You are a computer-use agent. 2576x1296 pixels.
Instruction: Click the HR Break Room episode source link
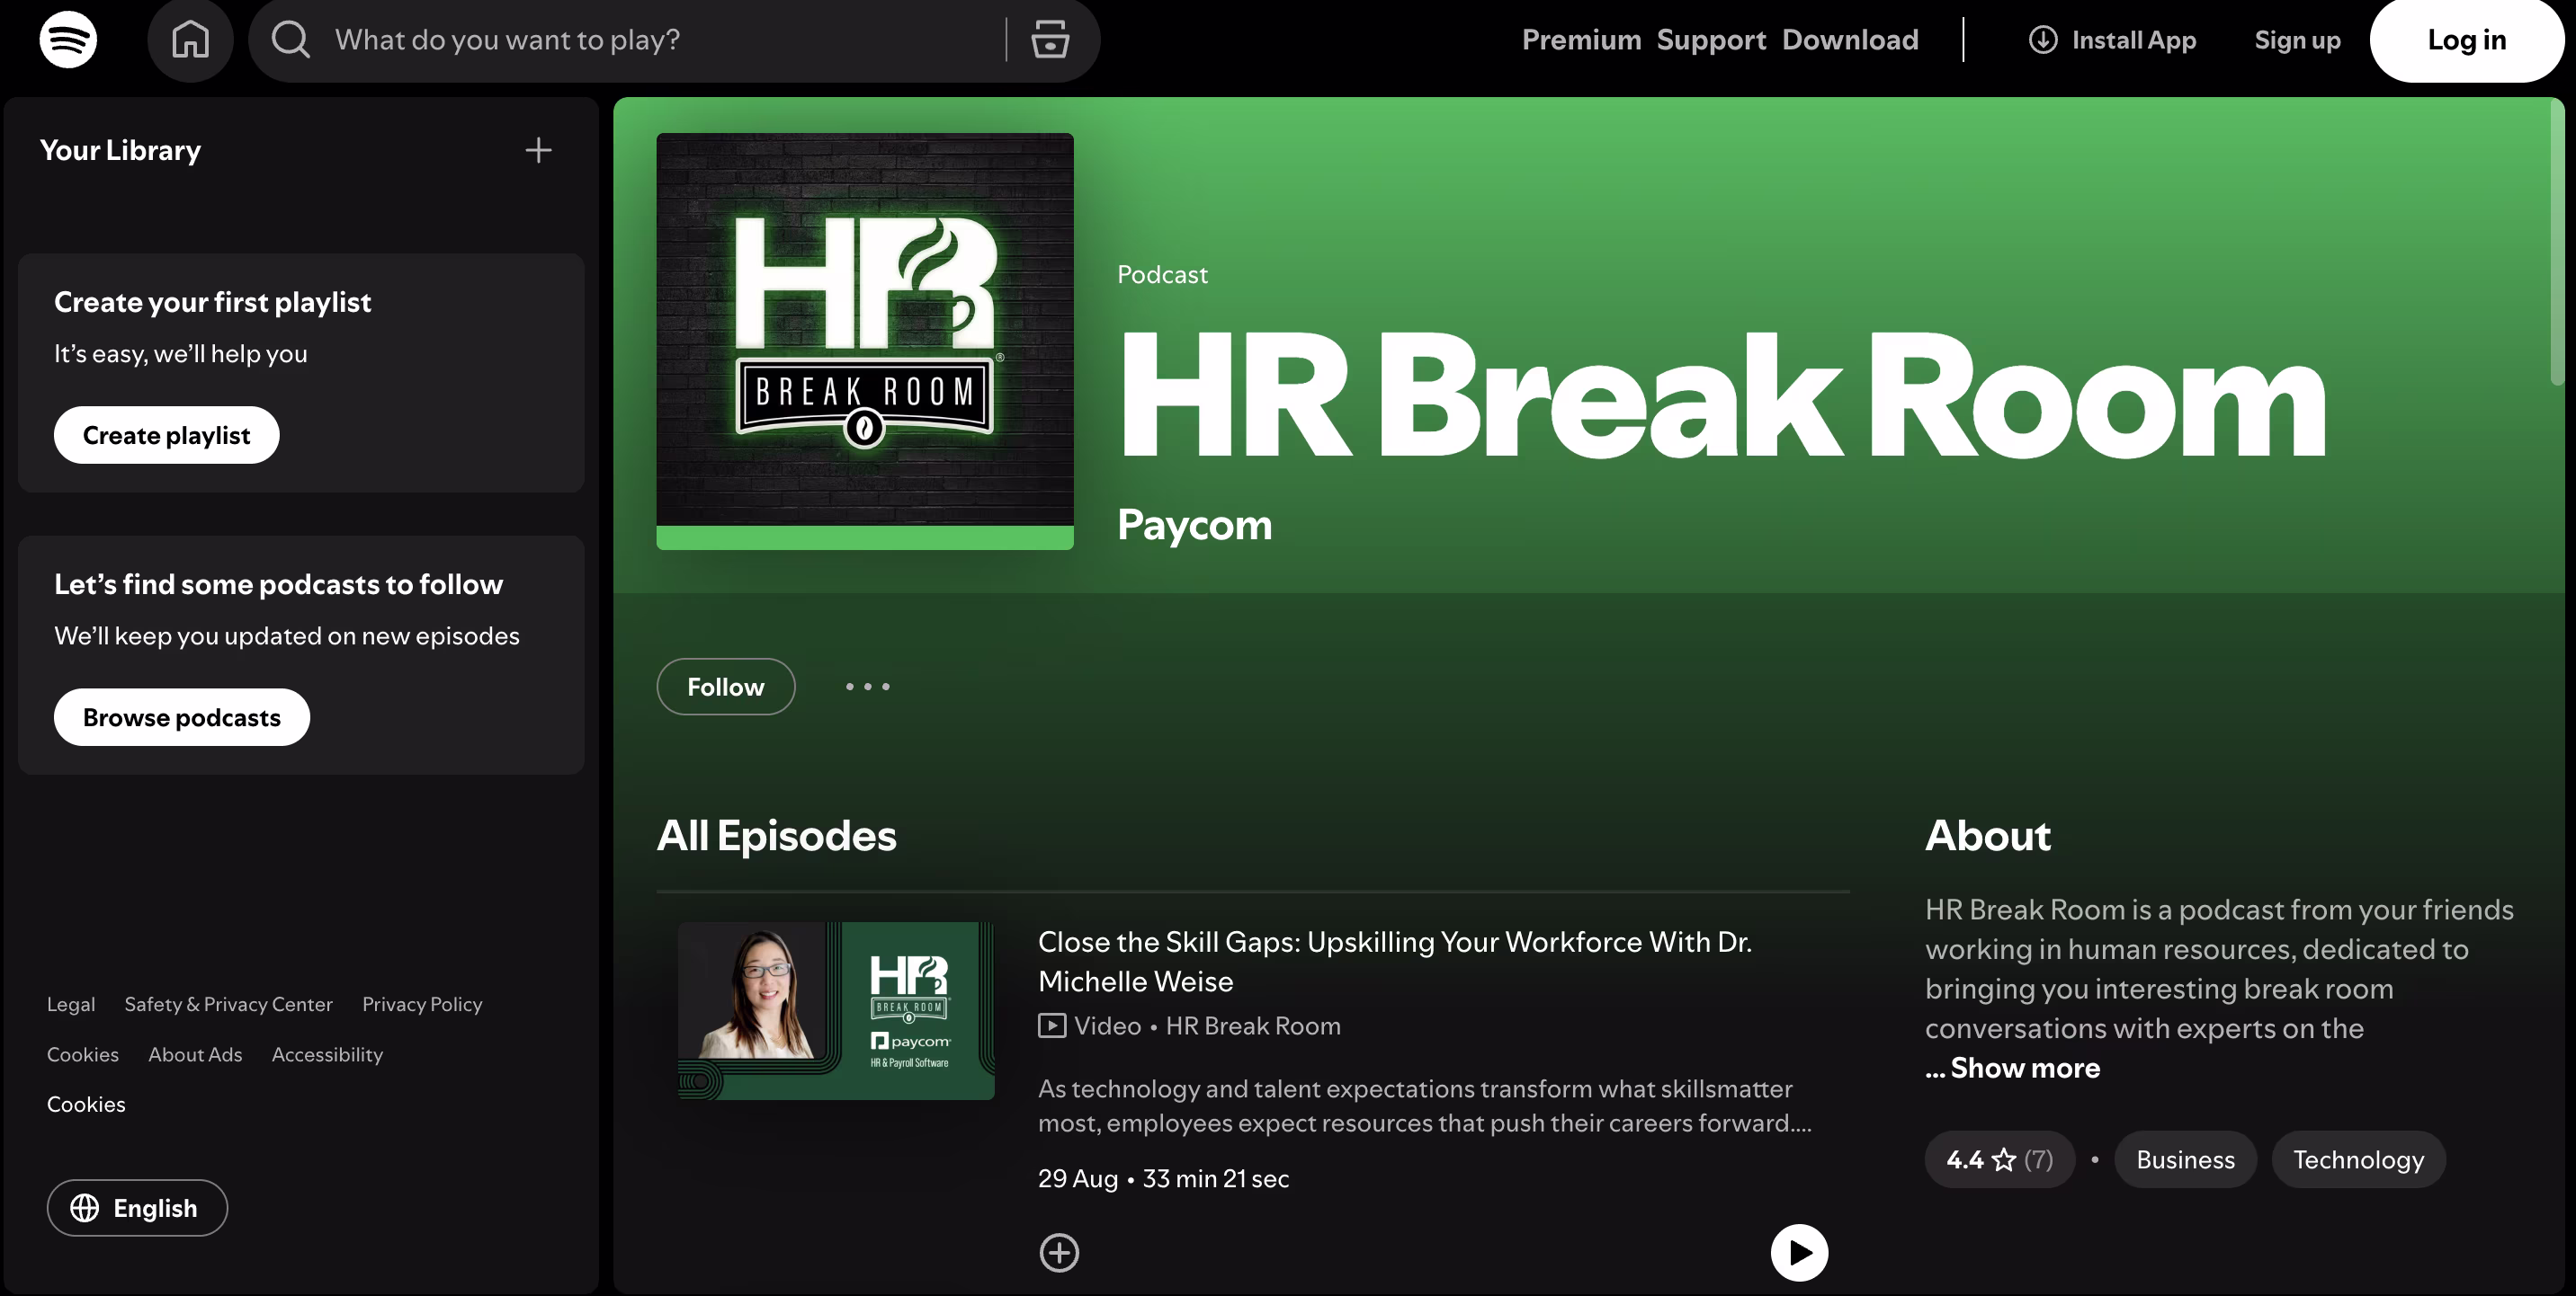pos(1253,1025)
